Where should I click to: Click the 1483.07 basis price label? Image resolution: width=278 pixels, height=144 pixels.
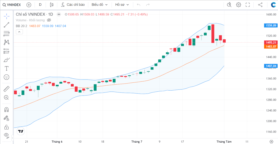pos(271,47)
